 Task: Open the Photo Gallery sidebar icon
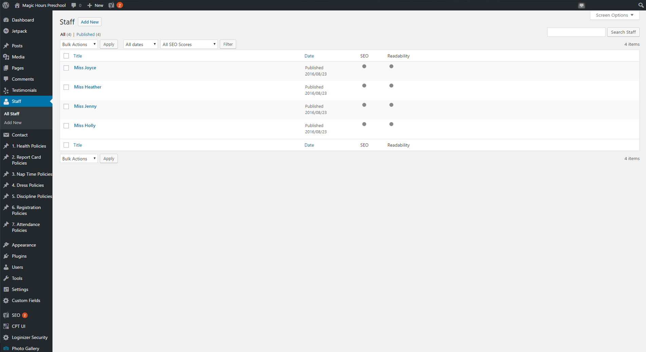[7, 348]
